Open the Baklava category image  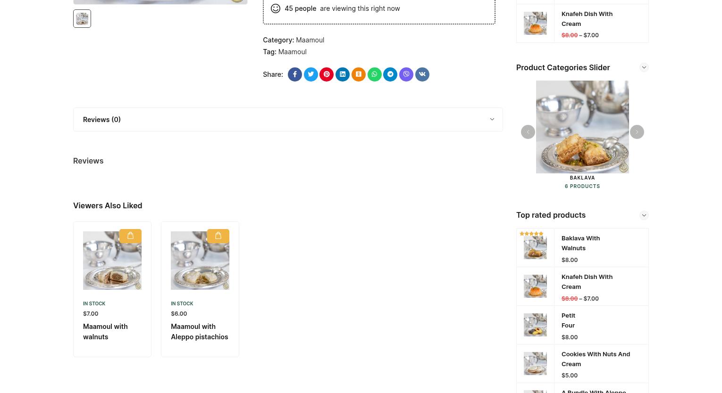click(582, 127)
